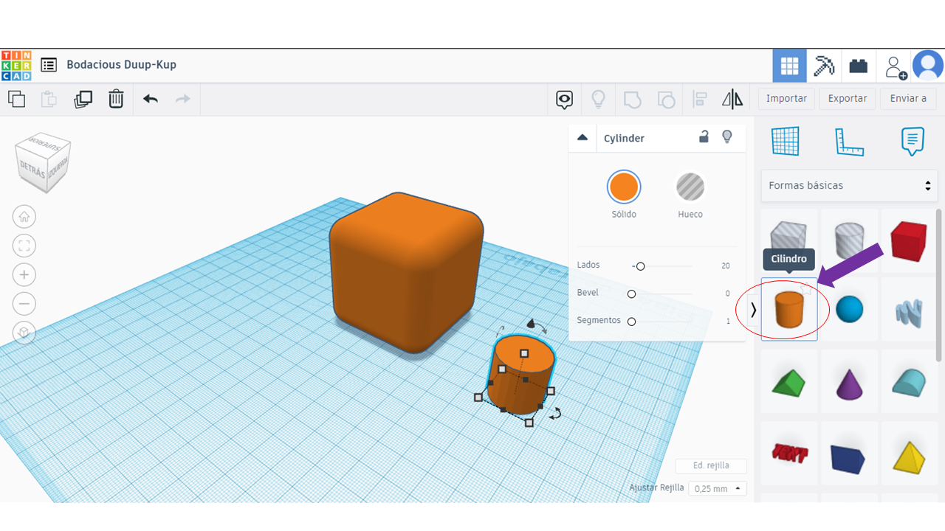945x531 pixels.
Task: Click the view cube to reorient
Action: click(44, 162)
